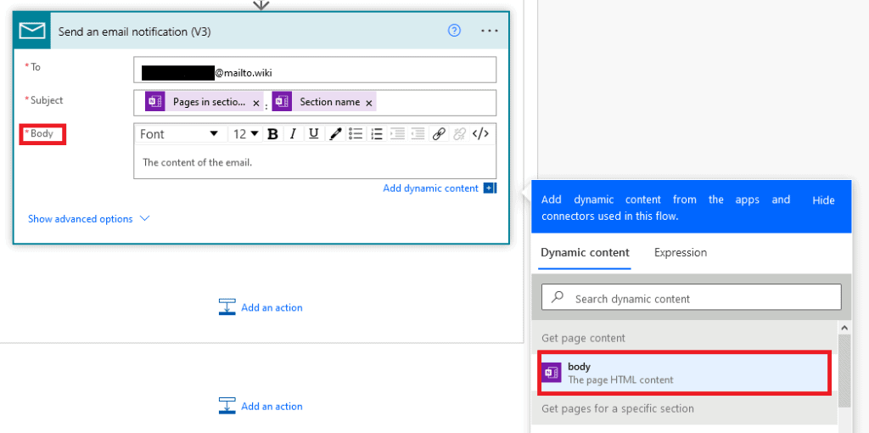
Task: Click the dynamic content list scrollbar
Action: 844,370
